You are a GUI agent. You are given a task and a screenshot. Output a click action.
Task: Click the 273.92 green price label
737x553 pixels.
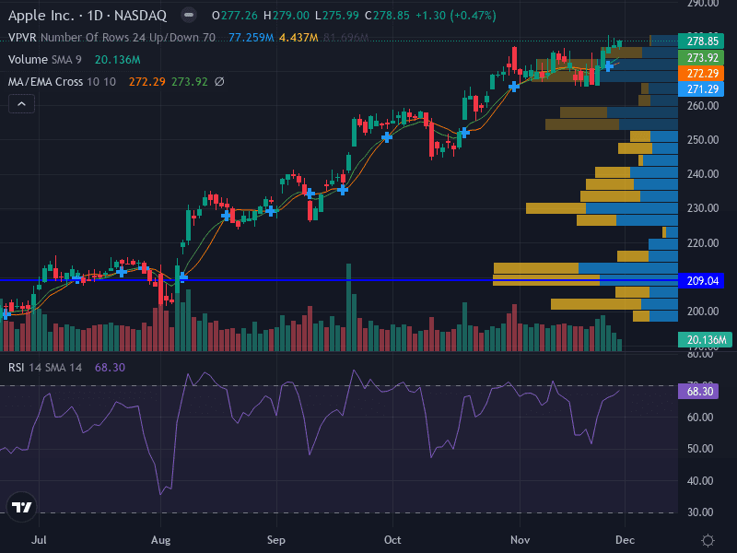coord(702,57)
